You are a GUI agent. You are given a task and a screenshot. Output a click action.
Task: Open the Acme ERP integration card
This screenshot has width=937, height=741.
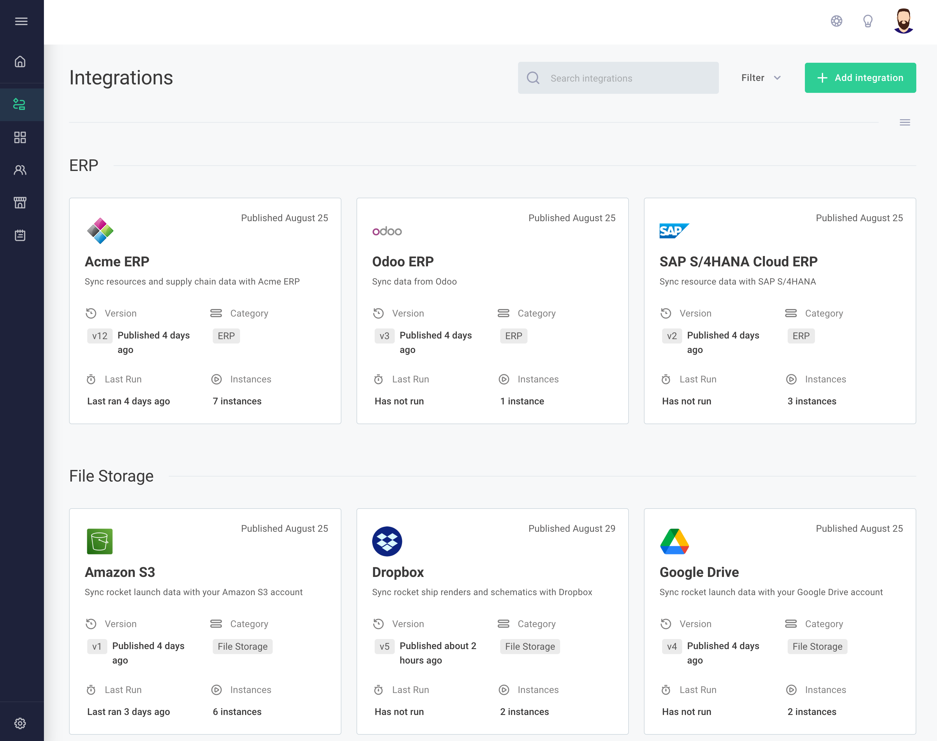[205, 311]
